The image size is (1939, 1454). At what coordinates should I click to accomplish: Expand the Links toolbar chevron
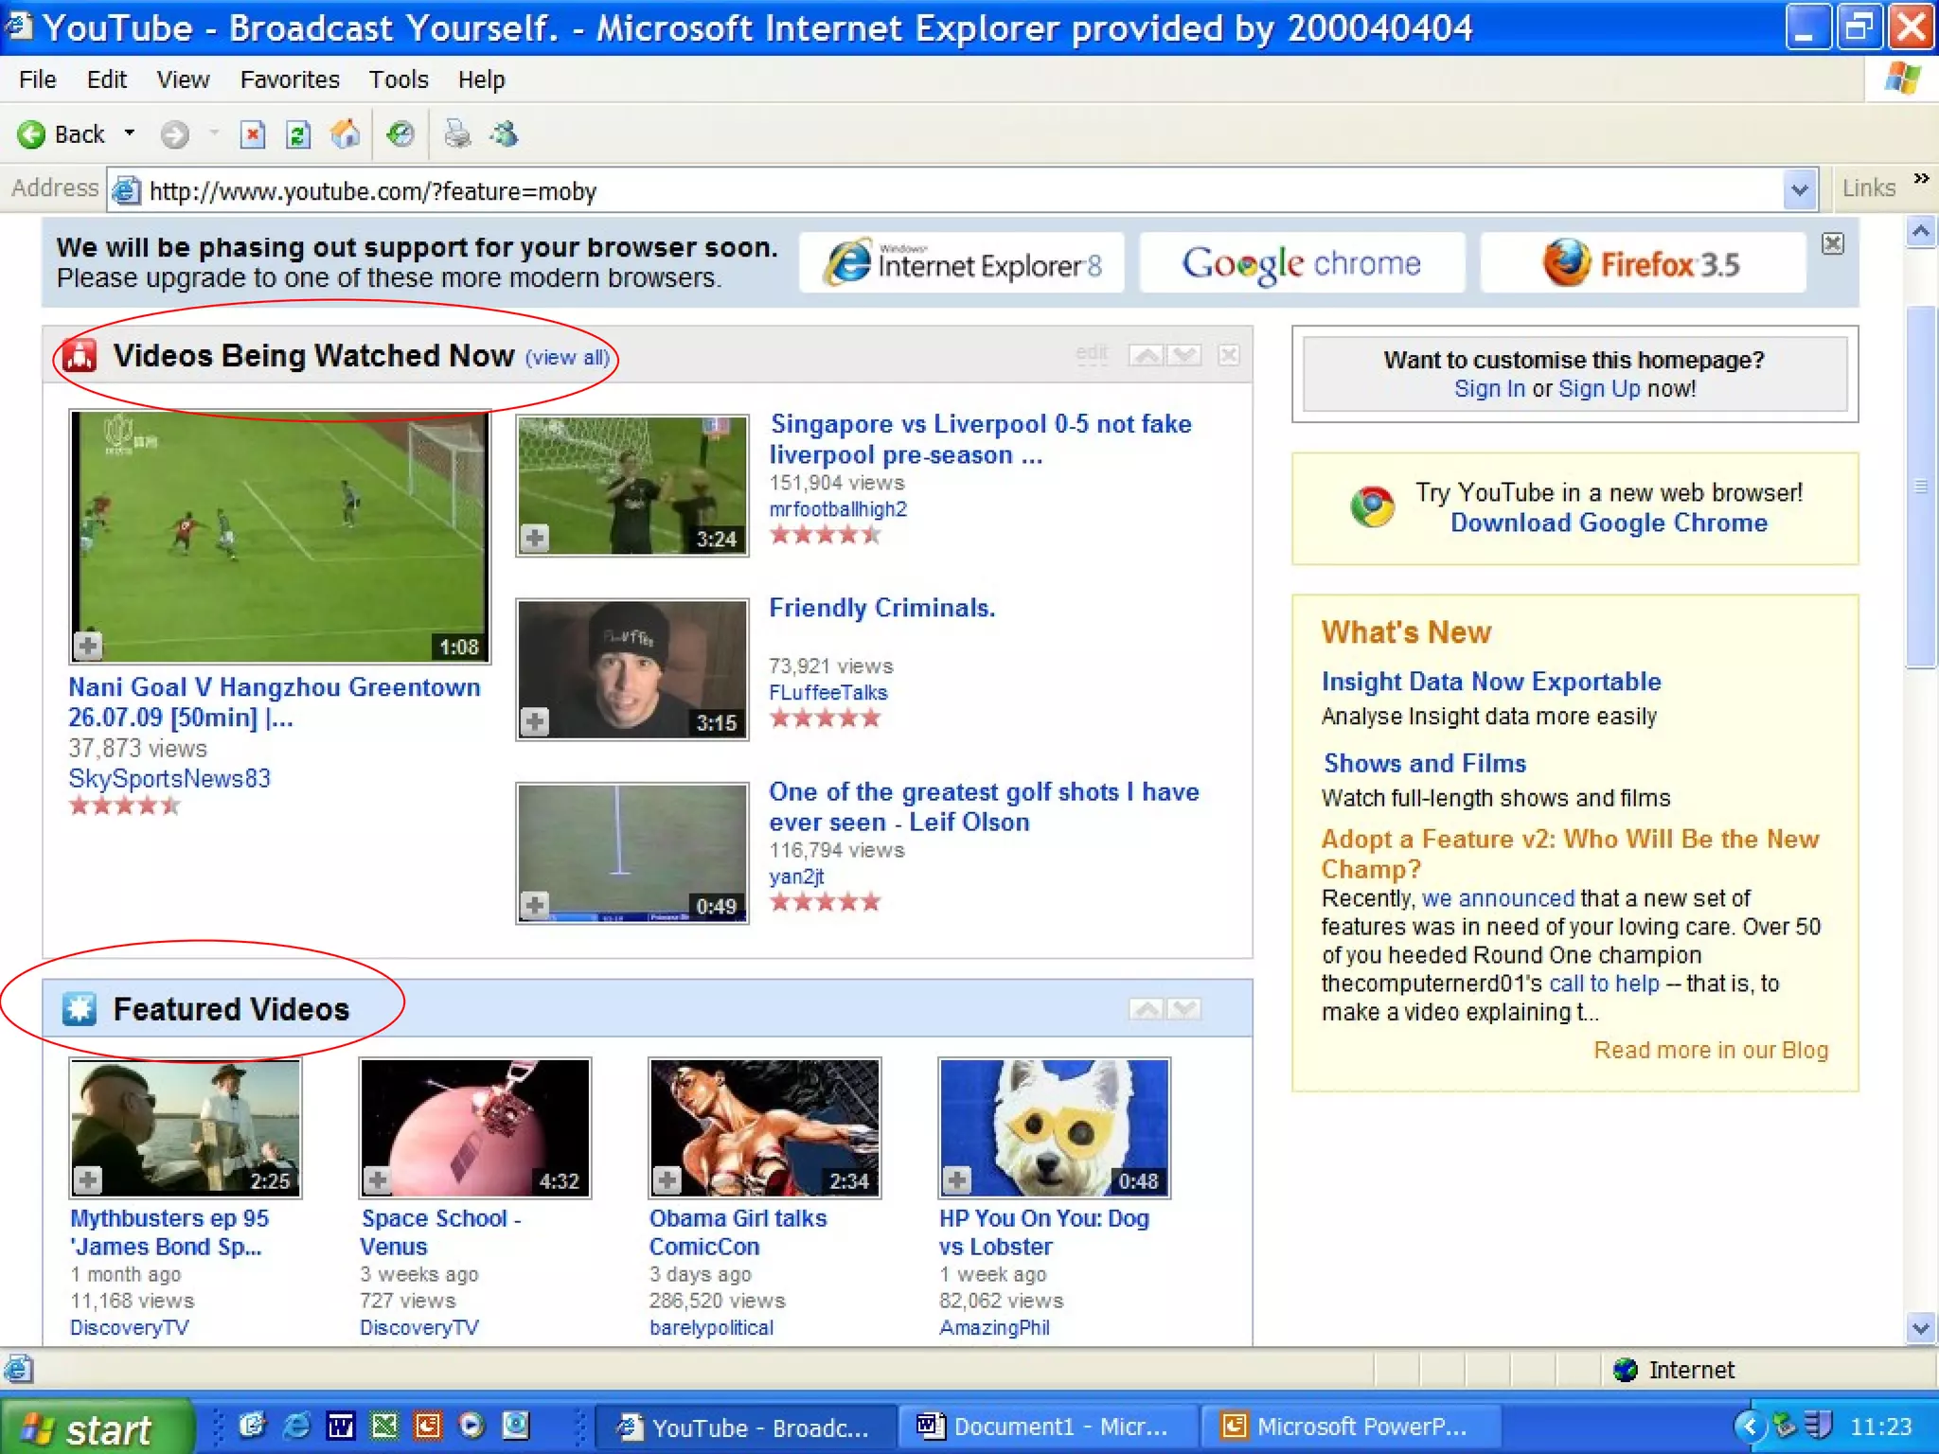1921,178
